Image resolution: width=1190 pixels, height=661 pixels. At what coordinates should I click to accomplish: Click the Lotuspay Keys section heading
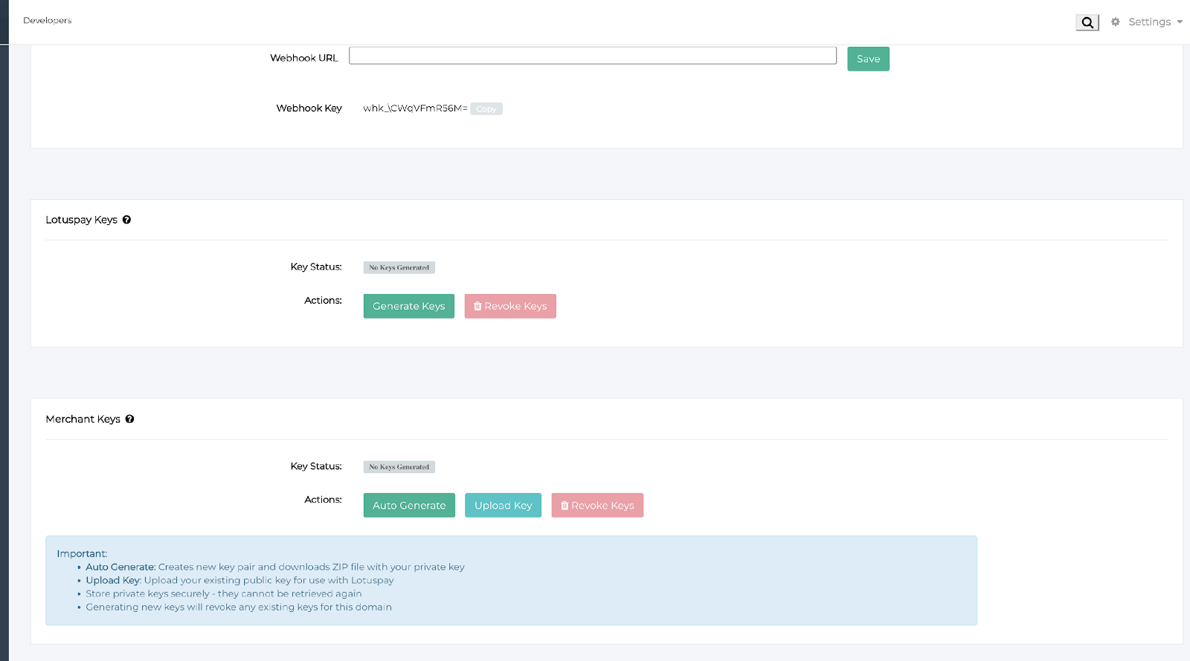[x=81, y=220]
